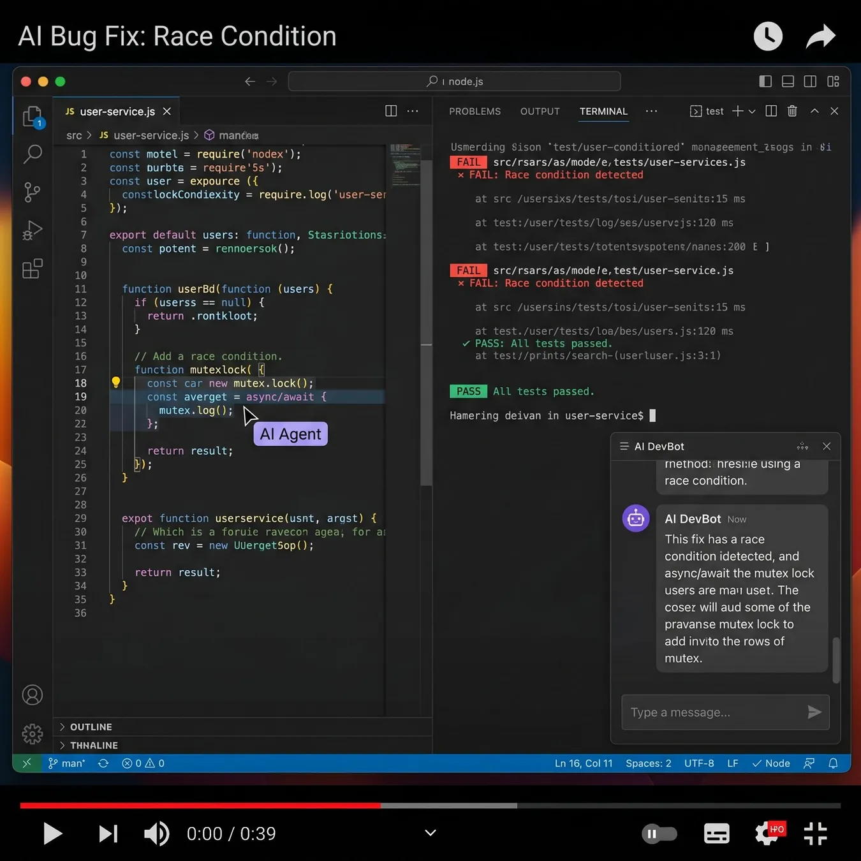Split the terminal panel
Viewport: 861px width, 861px height.
pyautogui.click(x=771, y=111)
